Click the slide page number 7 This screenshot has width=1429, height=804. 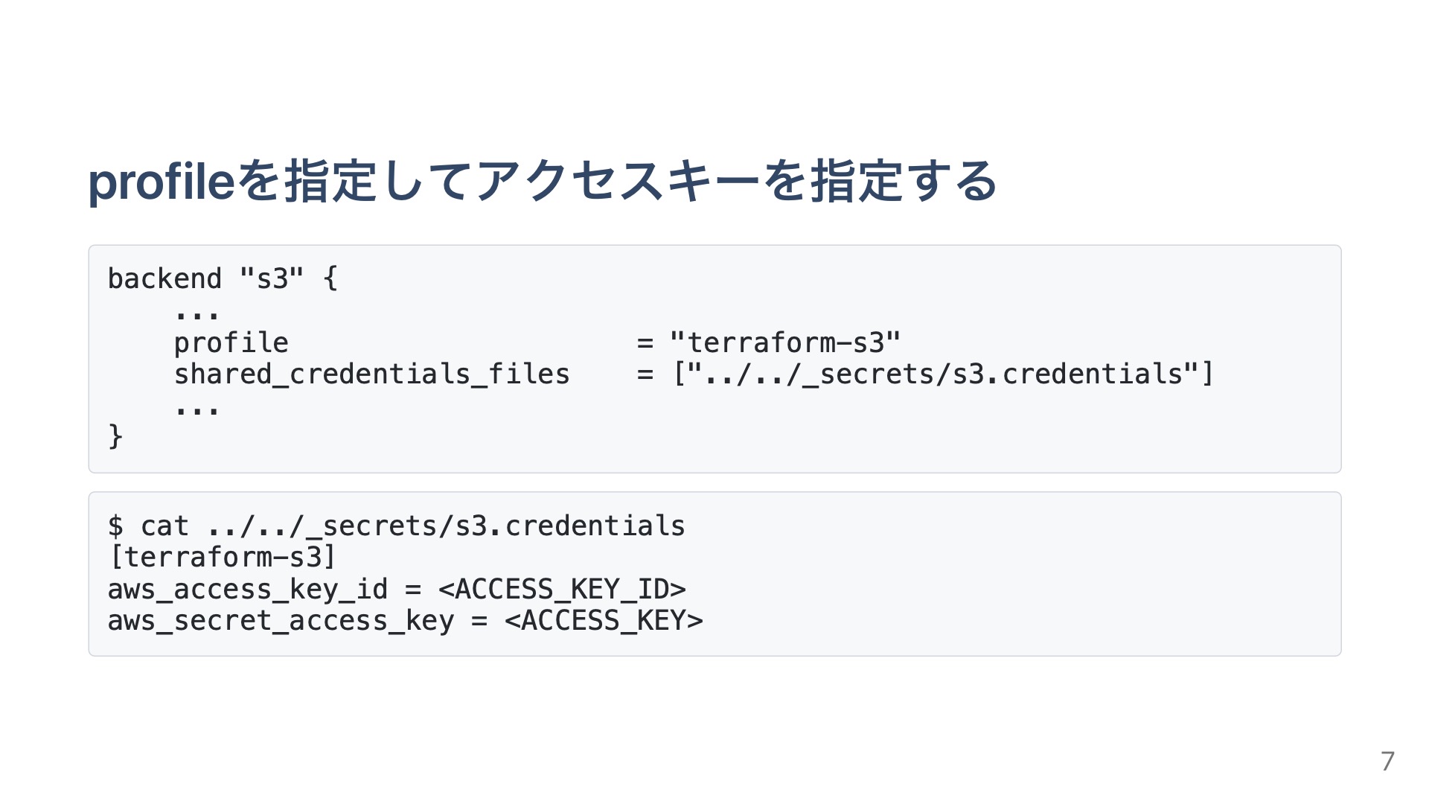(1387, 761)
